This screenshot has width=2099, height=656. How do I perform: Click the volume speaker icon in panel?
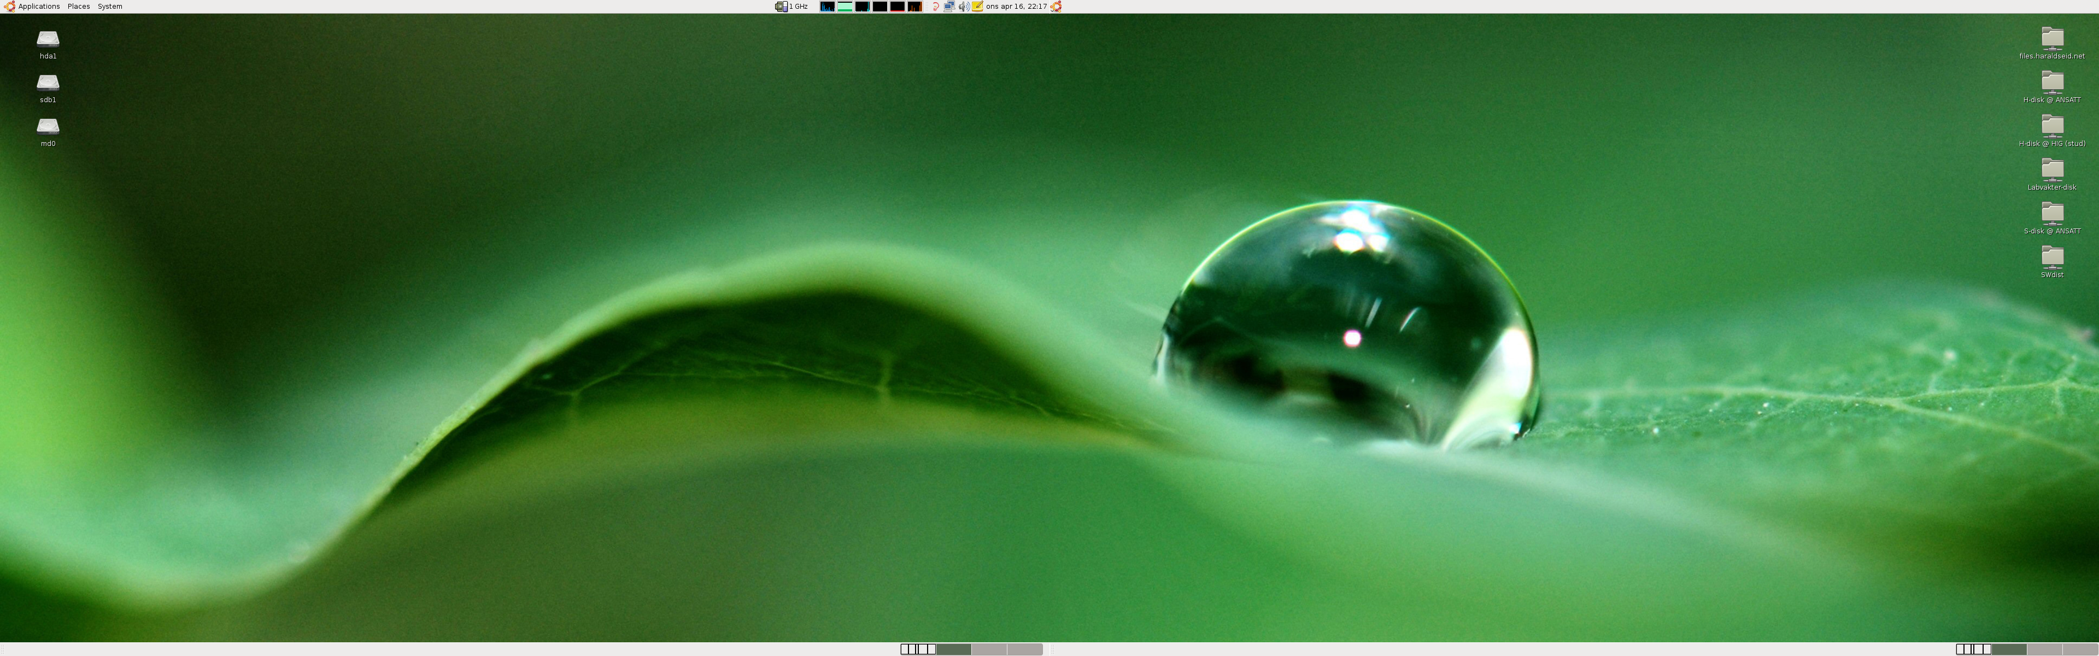tap(964, 7)
